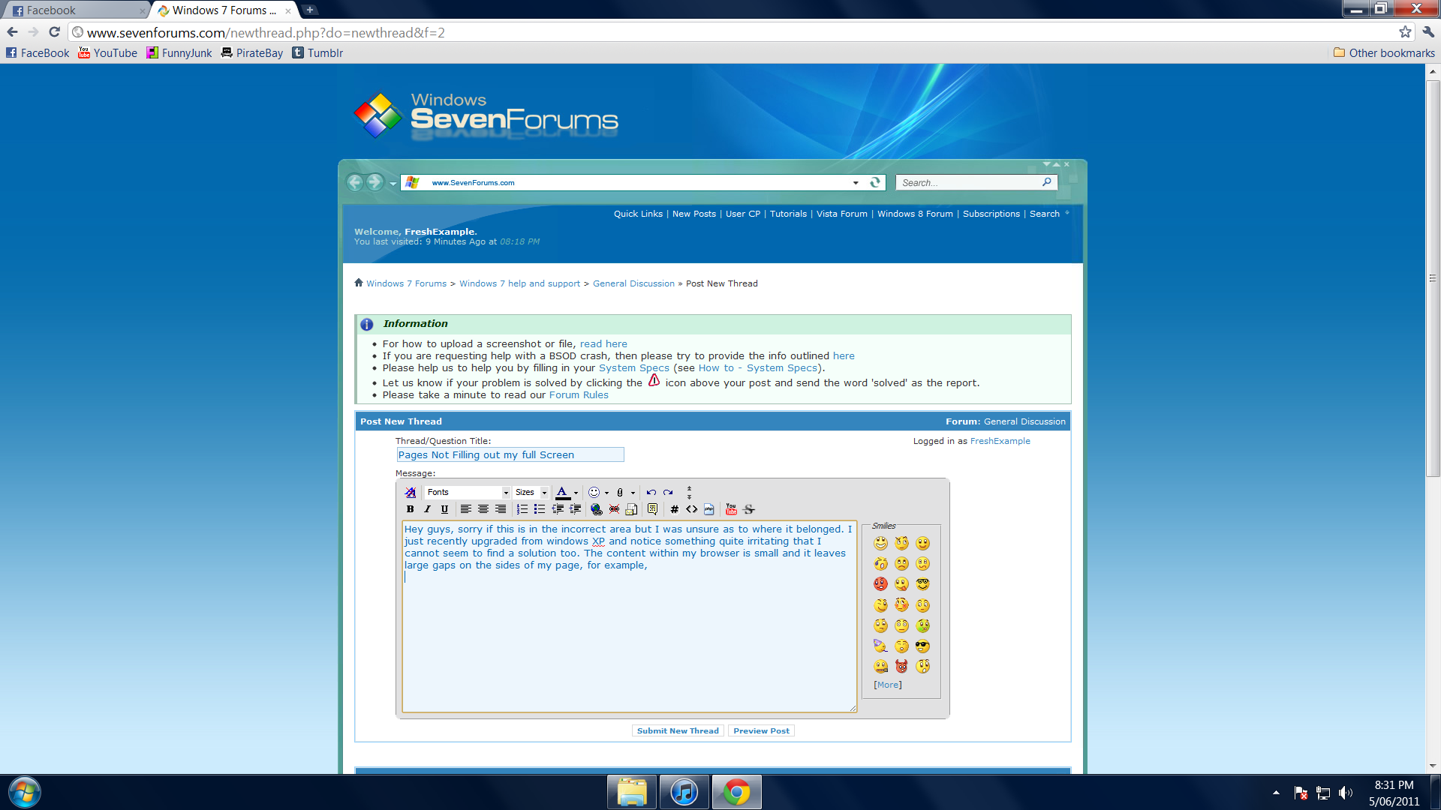Insert a YouTube video tag

(x=731, y=509)
